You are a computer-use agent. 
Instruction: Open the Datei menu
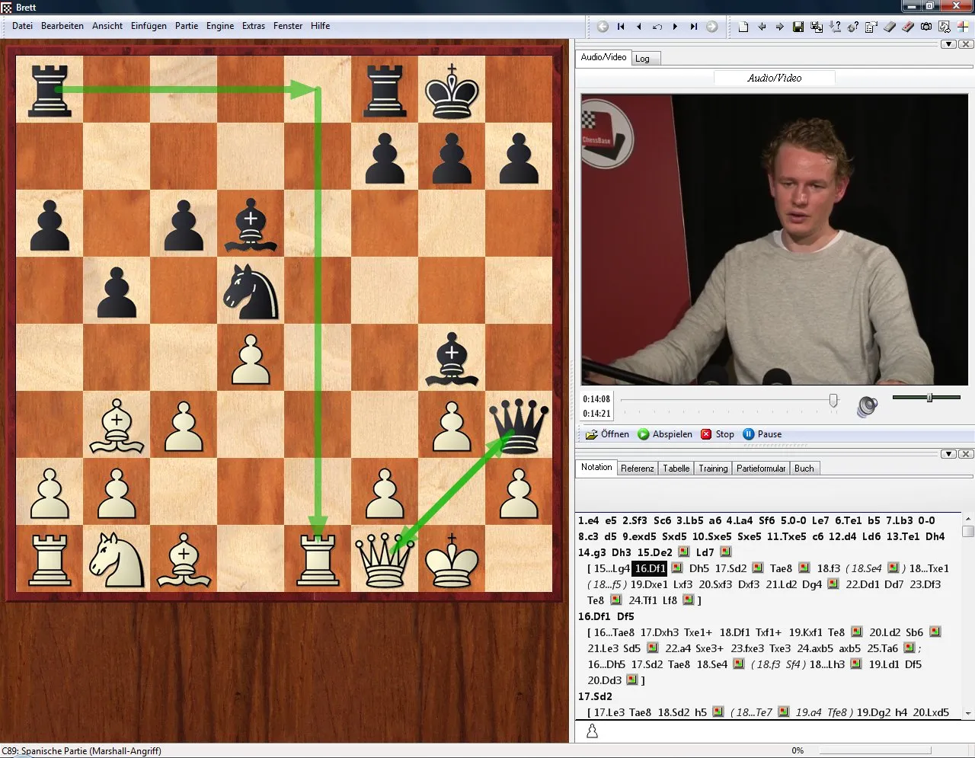click(x=22, y=26)
